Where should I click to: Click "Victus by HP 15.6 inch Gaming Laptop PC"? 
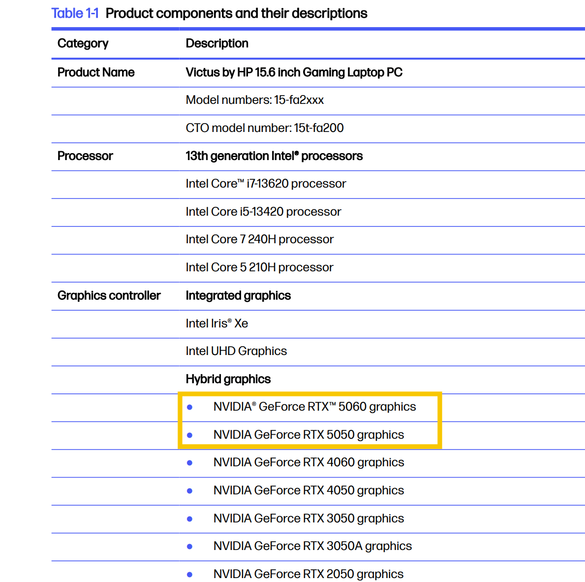pyautogui.click(x=294, y=72)
